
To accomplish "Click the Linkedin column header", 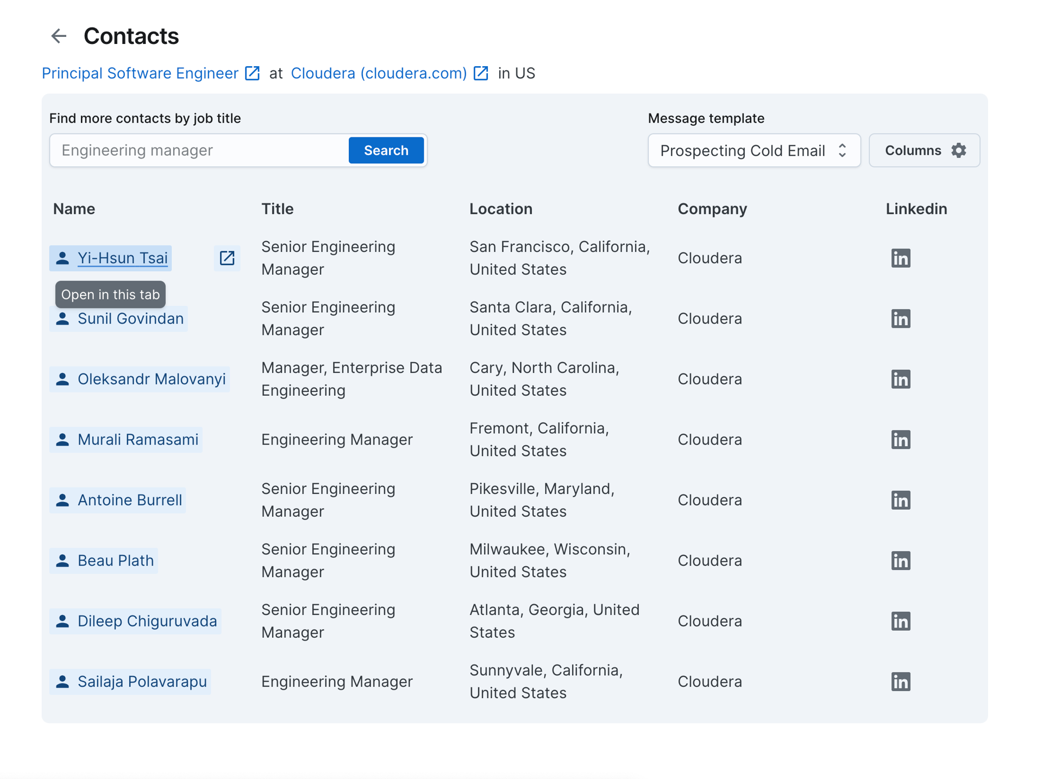I will pos(916,209).
